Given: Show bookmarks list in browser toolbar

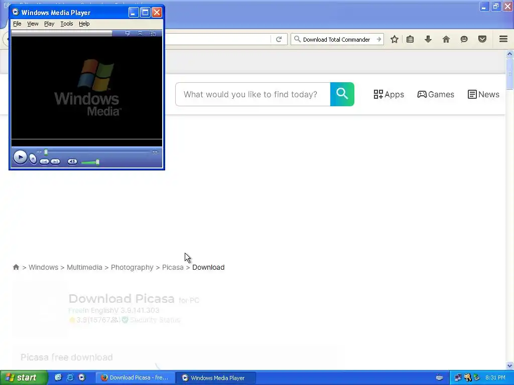Looking at the screenshot, I should coord(410,39).
